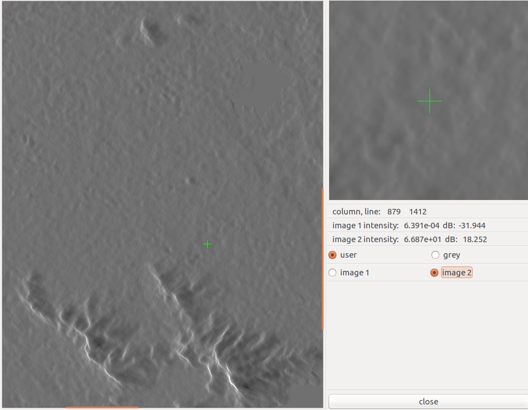Click the "image 2 intensity:" label
Screen dimensions: 528x410
[365, 239]
